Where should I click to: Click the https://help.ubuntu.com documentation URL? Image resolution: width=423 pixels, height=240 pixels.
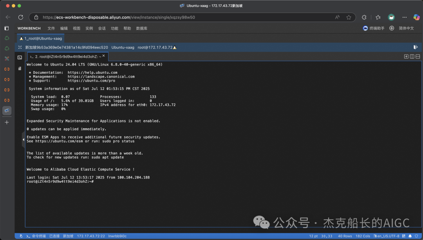[x=92, y=73]
